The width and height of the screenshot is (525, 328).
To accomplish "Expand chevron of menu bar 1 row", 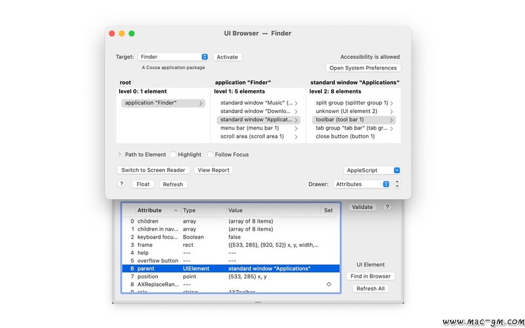I will click(296, 129).
